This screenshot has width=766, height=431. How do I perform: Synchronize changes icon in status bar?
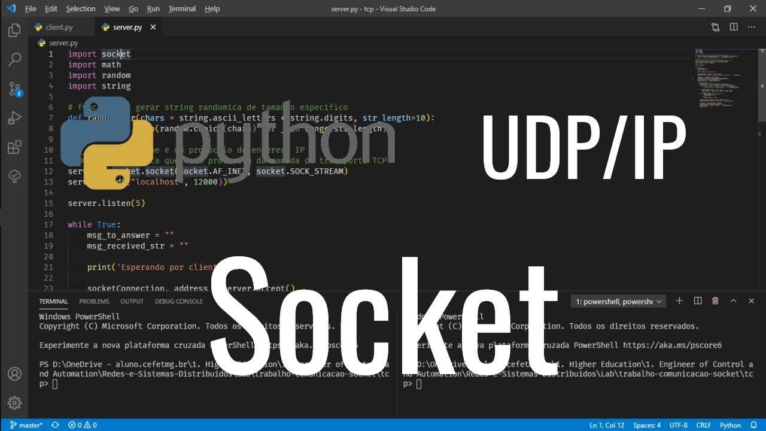(55, 425)
